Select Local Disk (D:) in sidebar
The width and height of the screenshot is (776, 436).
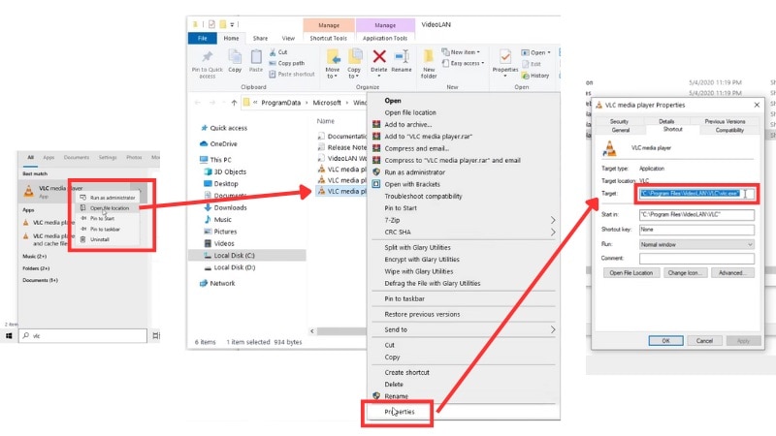click(230, 267)
